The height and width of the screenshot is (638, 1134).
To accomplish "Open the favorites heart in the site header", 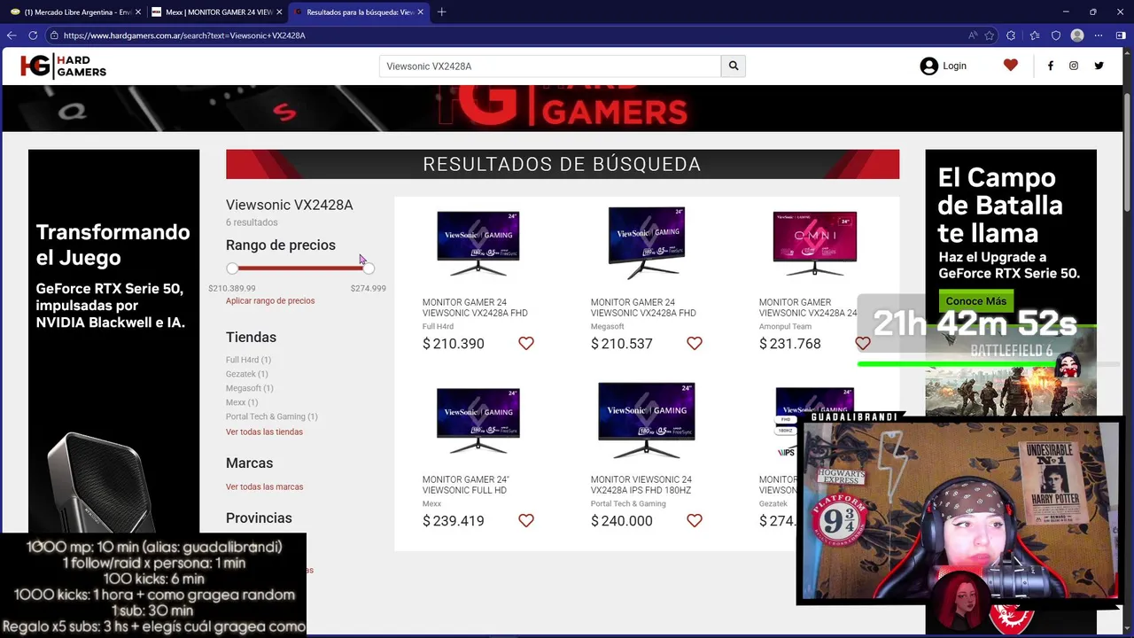I will 1011,66.
